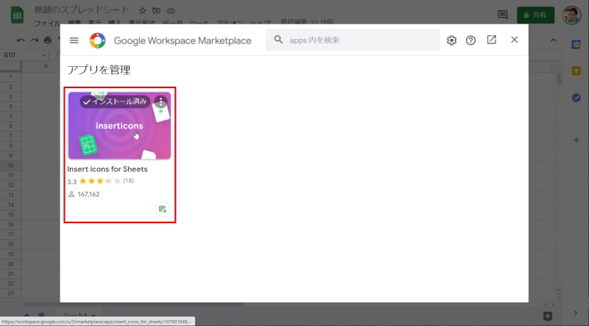Select row 1 header in Sheets

tap(10, 77)
